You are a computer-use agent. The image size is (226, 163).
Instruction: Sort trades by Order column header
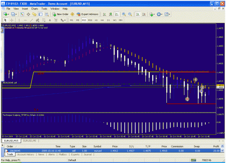pyautogui.click(x=10, y=146)
